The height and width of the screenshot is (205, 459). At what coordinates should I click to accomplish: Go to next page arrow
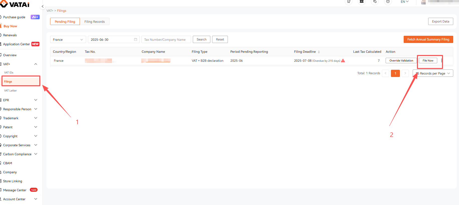(x=405, y=73)
